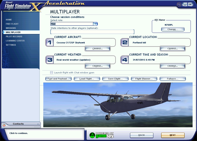
Task: Click the N760PL ATC name text
Action: click(169, 25)
